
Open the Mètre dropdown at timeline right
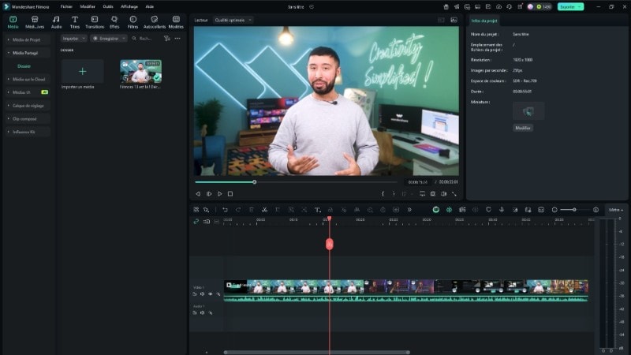point(616,210)
